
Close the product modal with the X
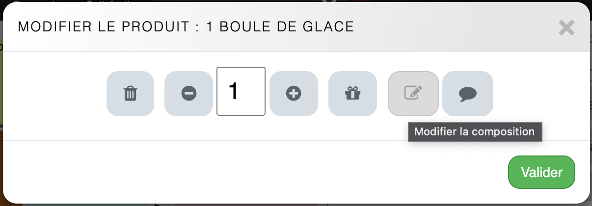(x=566, y=28)
